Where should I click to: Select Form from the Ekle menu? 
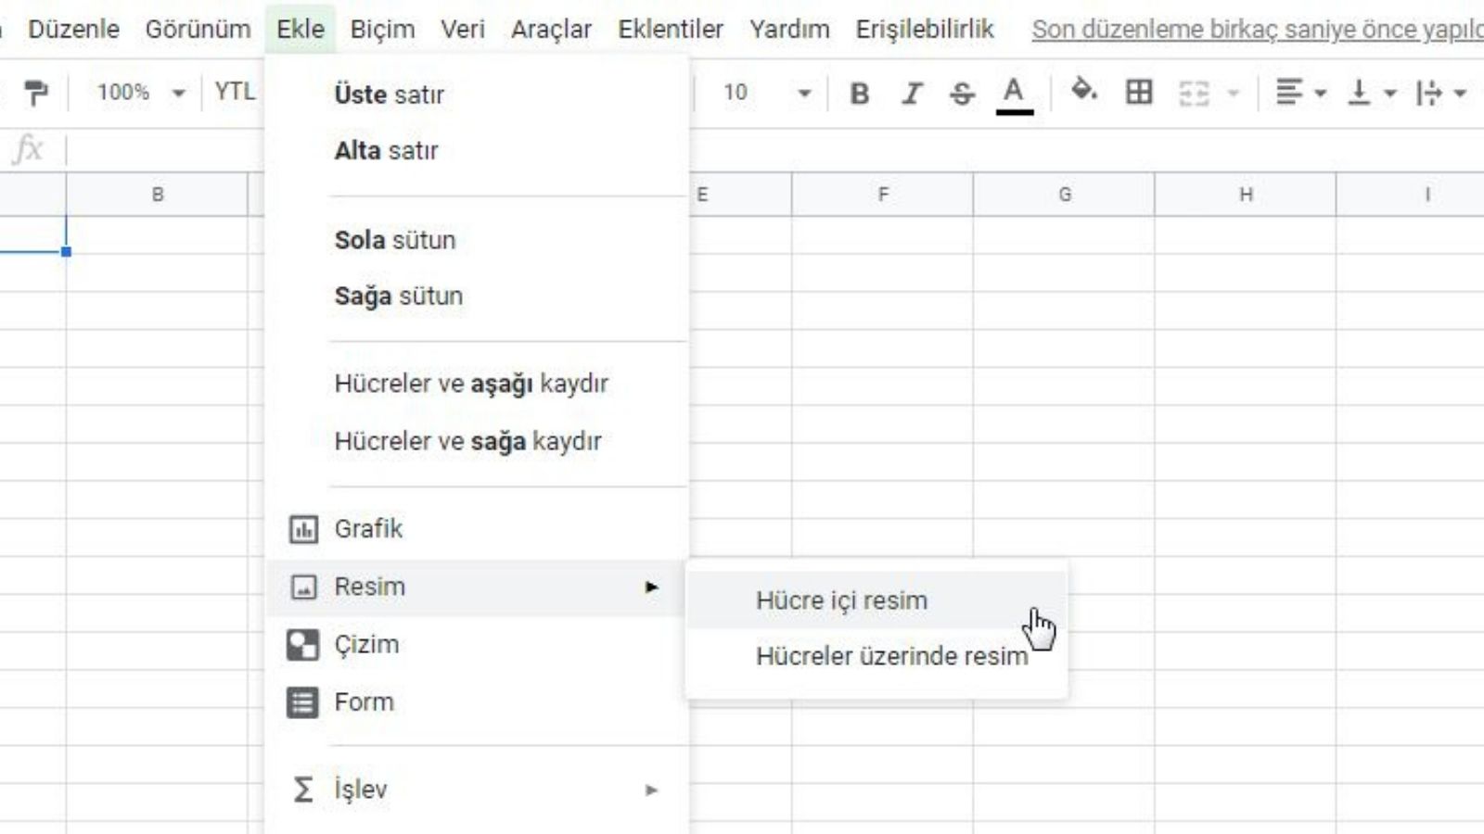click(364, 702)
